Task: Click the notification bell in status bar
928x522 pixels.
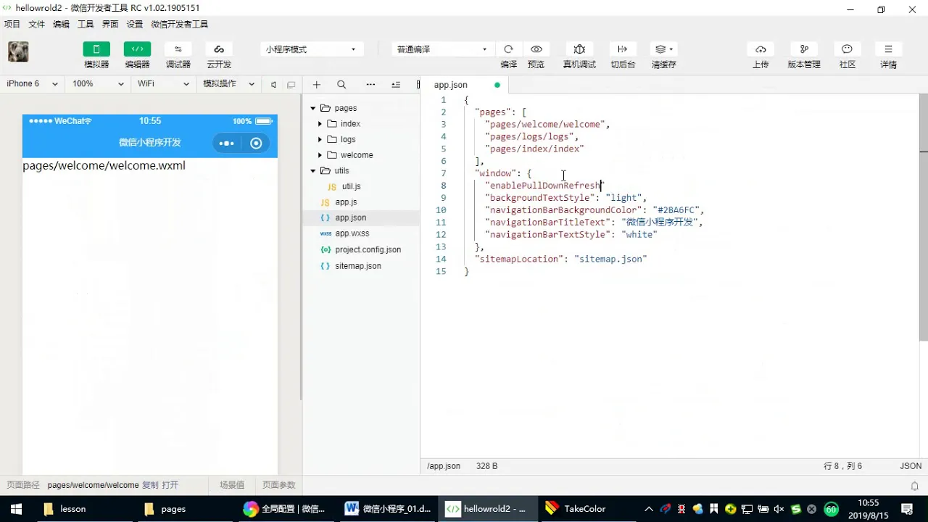Action: (x=914, y=486)
